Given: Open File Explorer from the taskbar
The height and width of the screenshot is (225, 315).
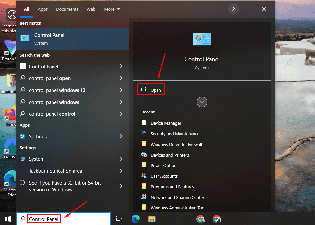Looking at the screenshot, I should pyautogui.click(x=152, y=219).
